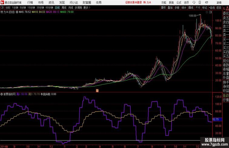
Task: Click the 多股 multi-stock button
Action: (177, 8)
